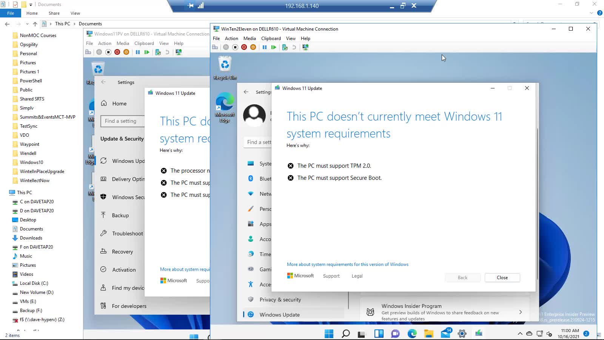The width and height of the screenshot is (604, 340).
Task: Open Media menu in WinTenEleven window
Action: pos(250,39)
